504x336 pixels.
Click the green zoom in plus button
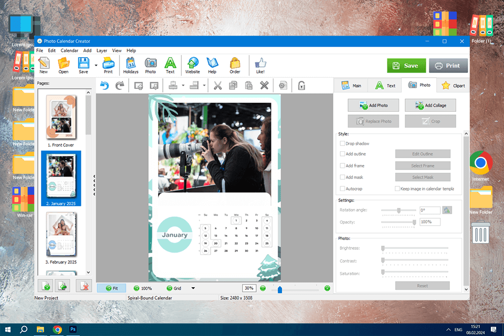[x=327, y=288]
